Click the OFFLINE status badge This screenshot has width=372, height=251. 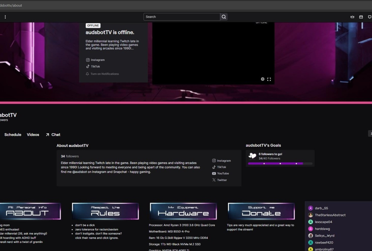click(x=93, y=26)
